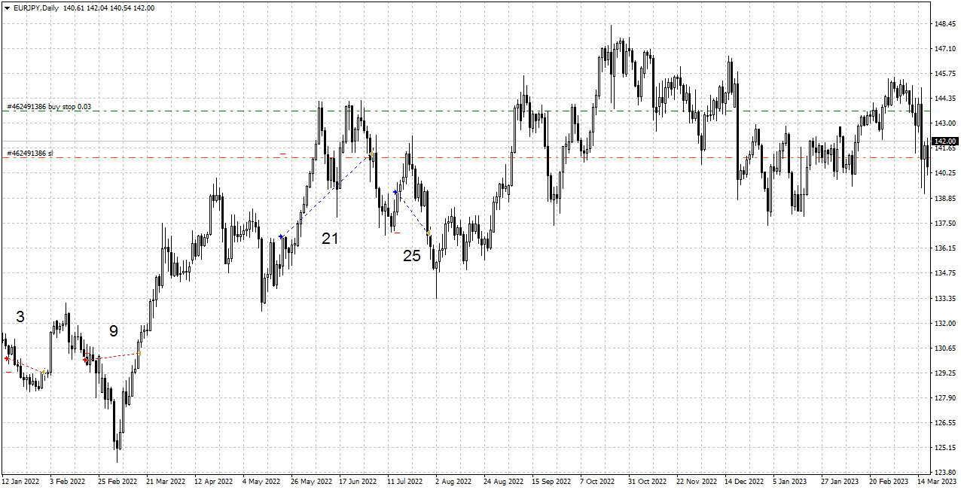Click price axis value 137.50
The height and width of the screenshot is (490, 961).
pos(944,224)
